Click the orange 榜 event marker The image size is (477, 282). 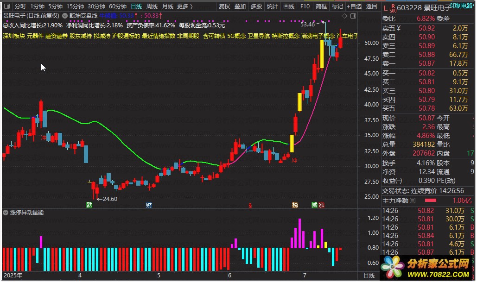pyautogui.click(x=295, y=205)
